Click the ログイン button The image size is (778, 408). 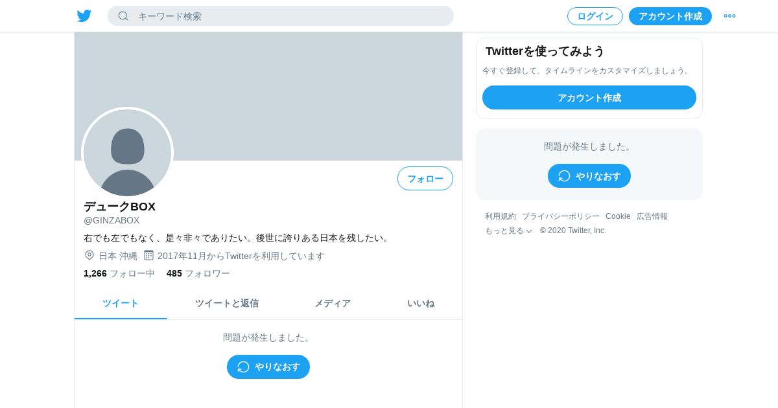point(595,16)
